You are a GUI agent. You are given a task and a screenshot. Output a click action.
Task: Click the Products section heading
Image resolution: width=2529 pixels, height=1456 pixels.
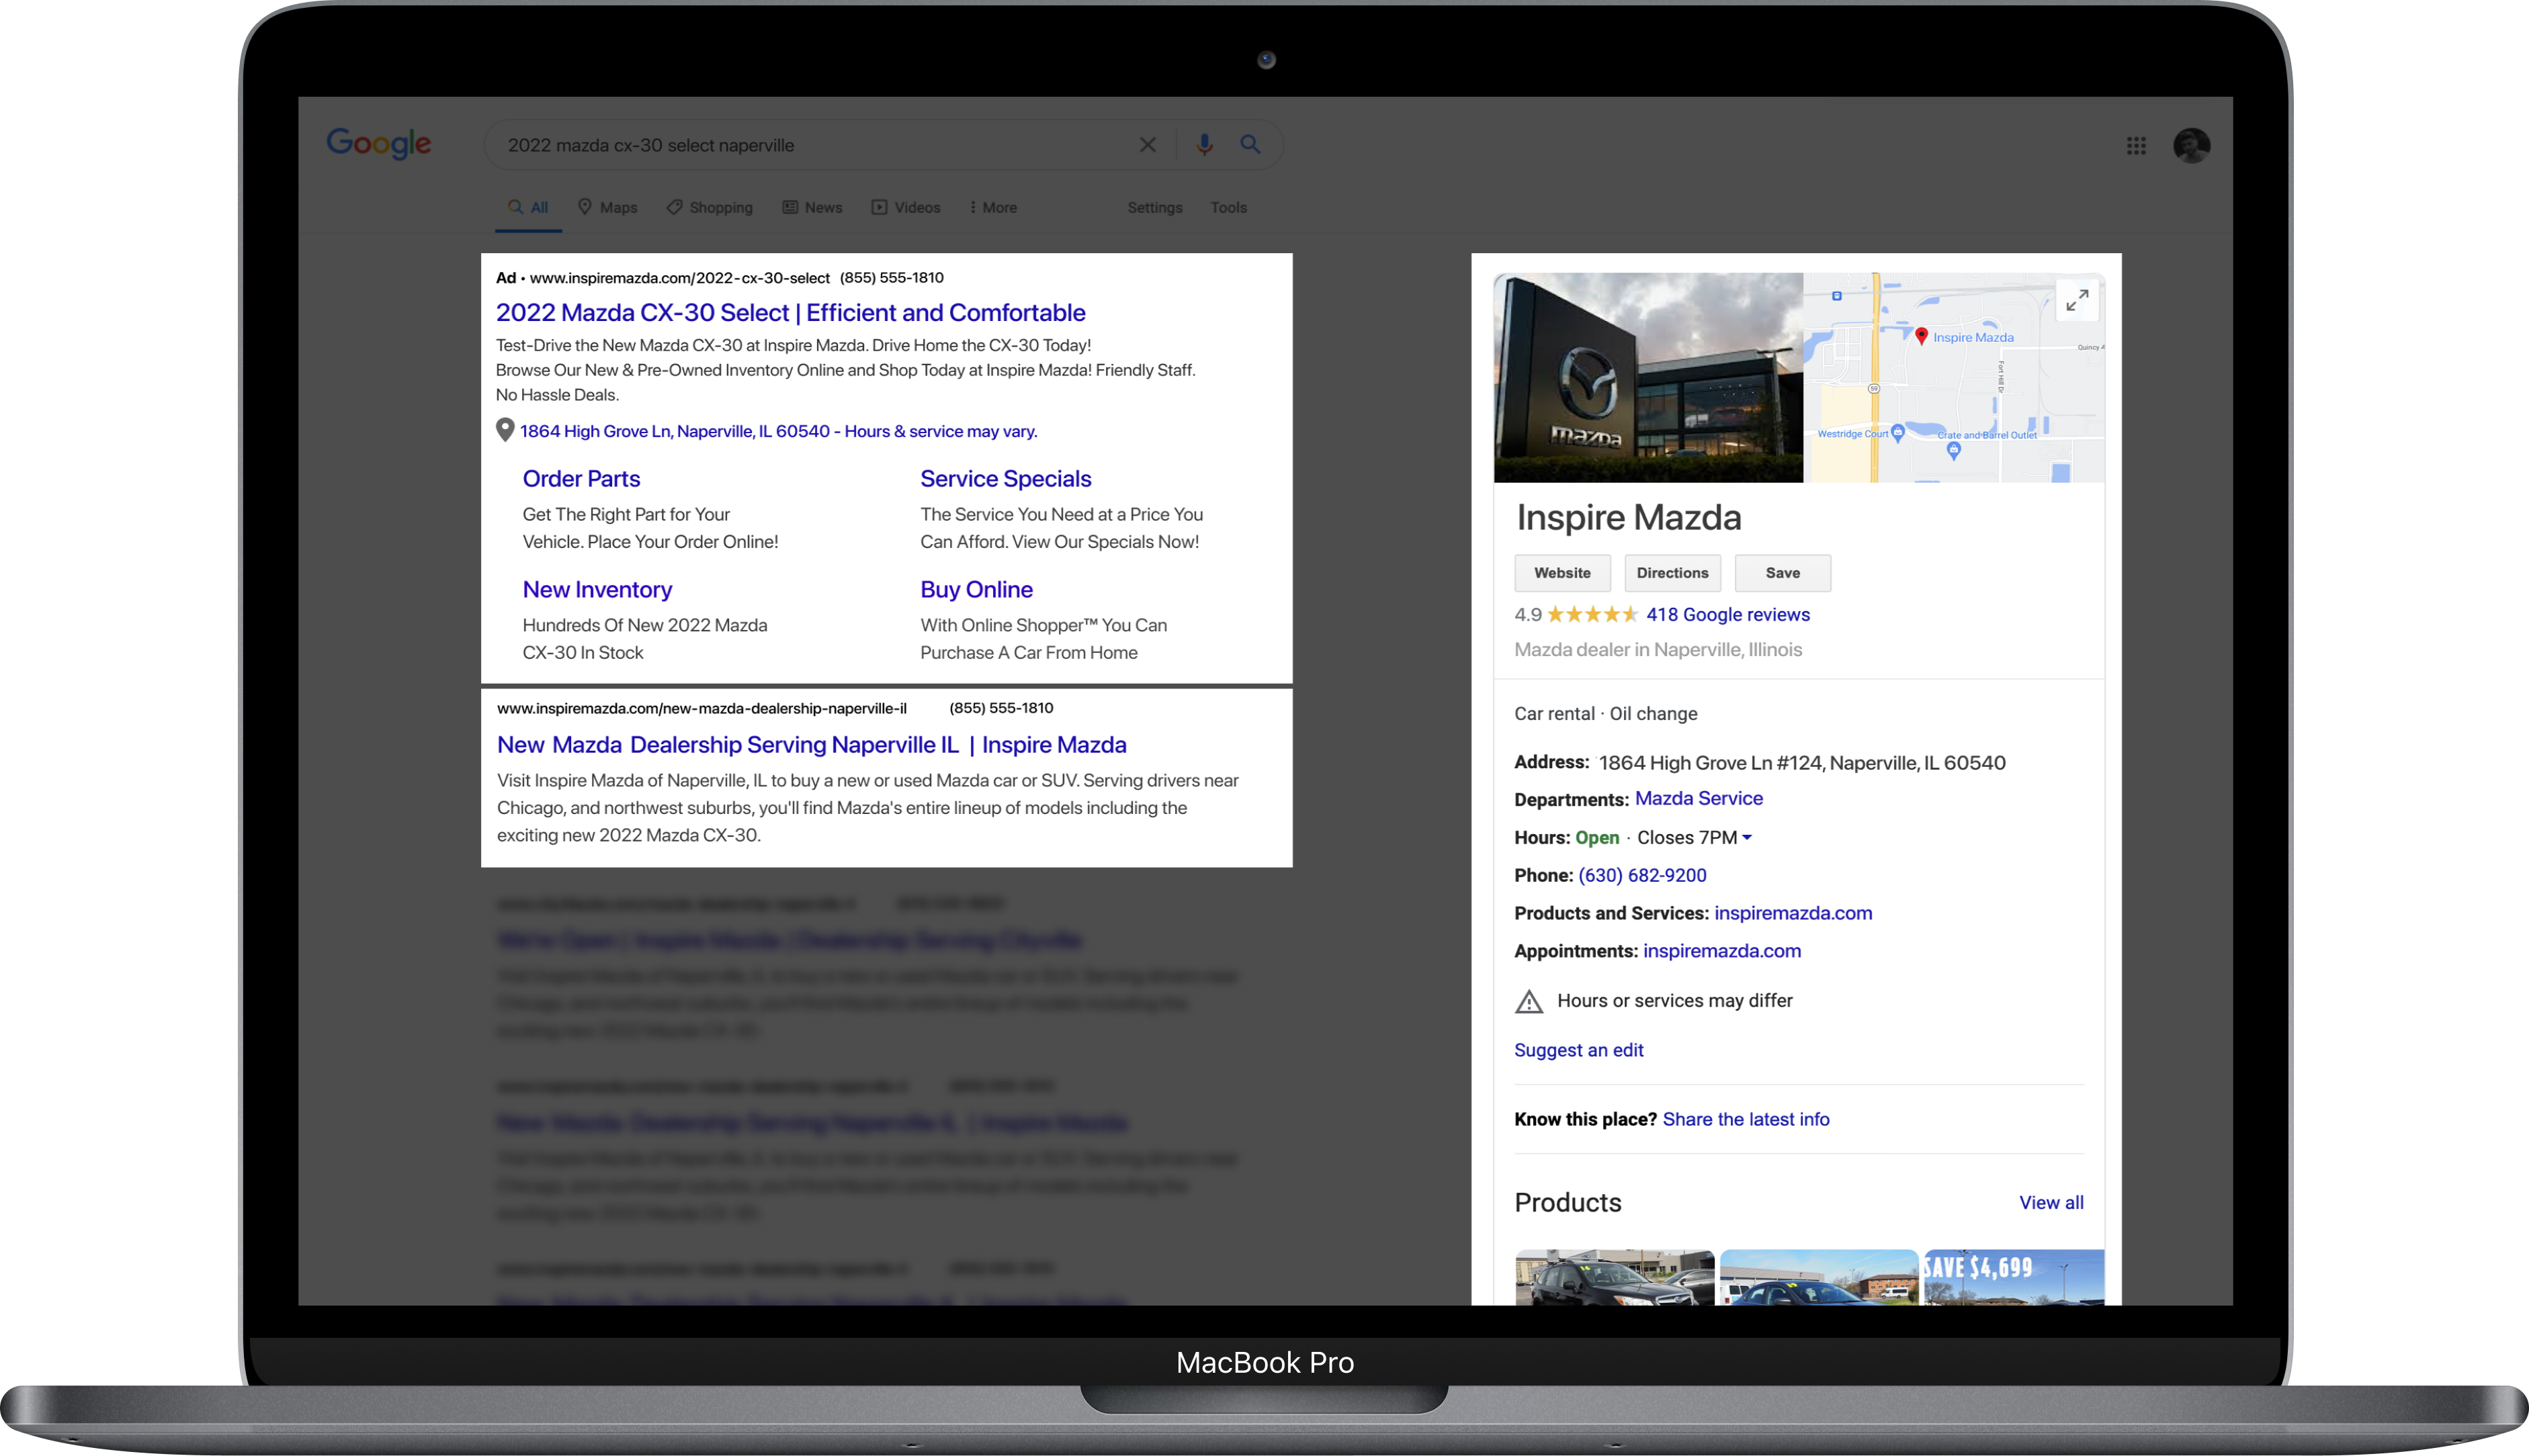1567,1202
